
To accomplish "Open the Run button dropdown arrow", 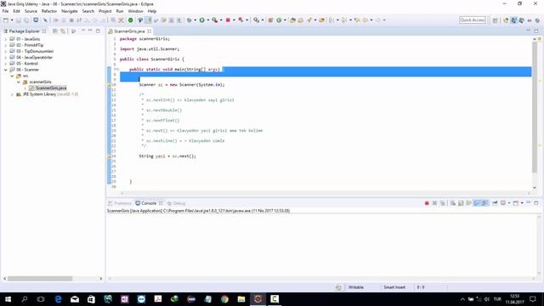I will pyautogui.click(x=208, y=20).
